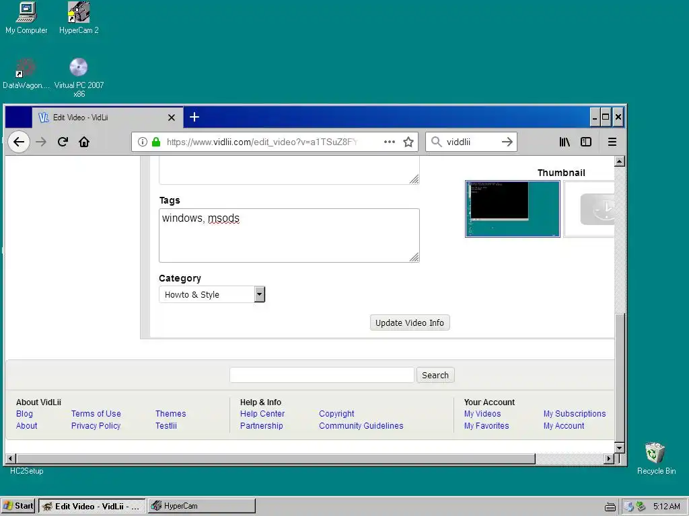Viewport: 689px width, 516px height.
Task: Switch to Edit Video - VidLii taskbar button
Action: (92, 506)
